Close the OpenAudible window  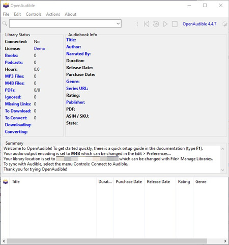click(221, 6)
